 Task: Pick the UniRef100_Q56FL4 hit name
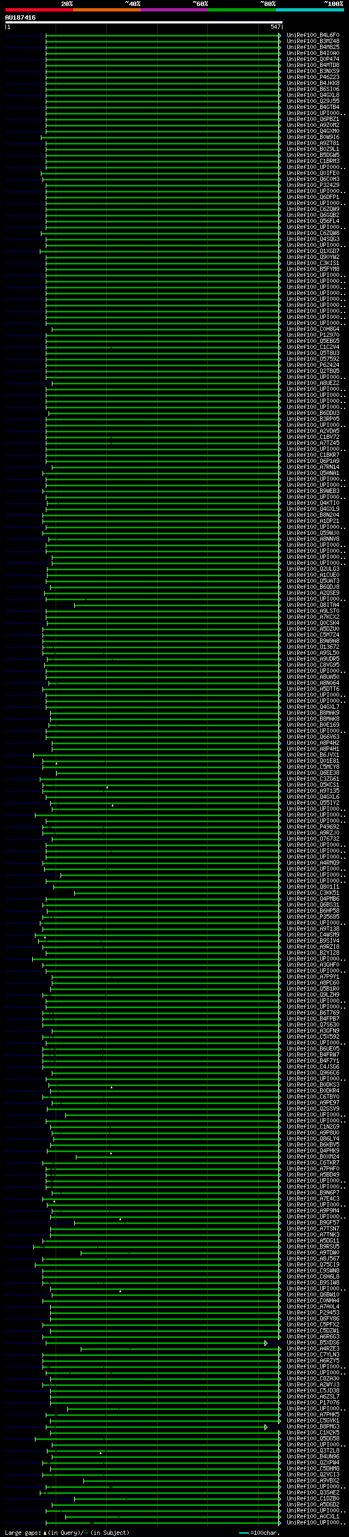coord(312,221)
